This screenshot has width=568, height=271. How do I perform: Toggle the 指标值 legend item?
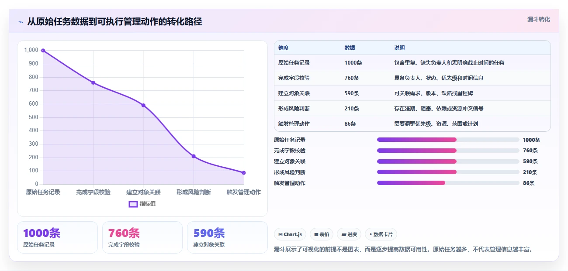click(x=142, y=204)
